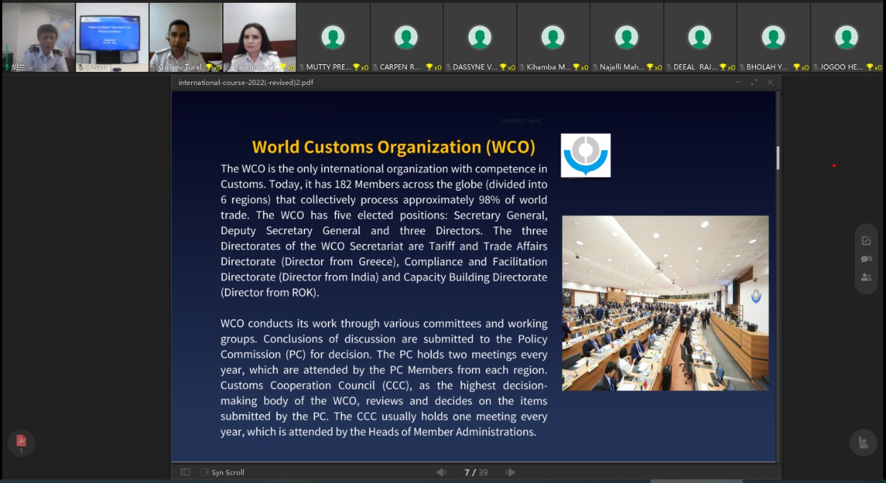
Task: Open the annotation edit tool in right panel
Action: tap(866, 240)
